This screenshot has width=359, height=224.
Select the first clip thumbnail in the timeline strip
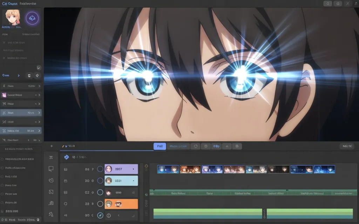pos(168,169)
